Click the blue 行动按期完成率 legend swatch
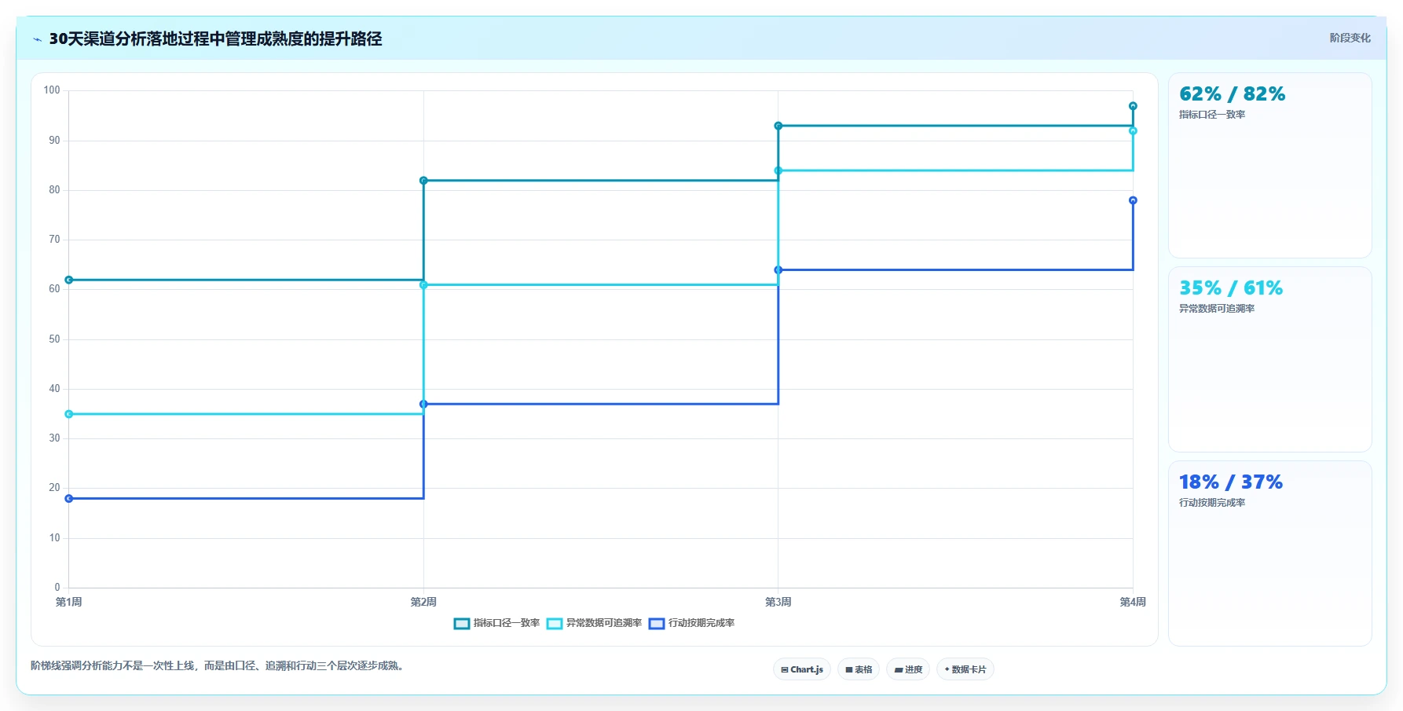Viewport: 1403px width, 711px height. (x=657, y=624)
